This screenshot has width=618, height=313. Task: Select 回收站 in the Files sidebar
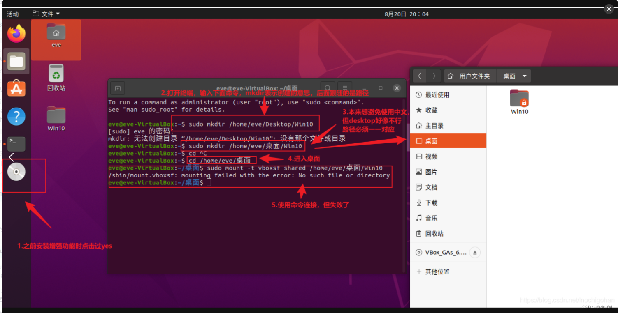click(x=448, y=233)
